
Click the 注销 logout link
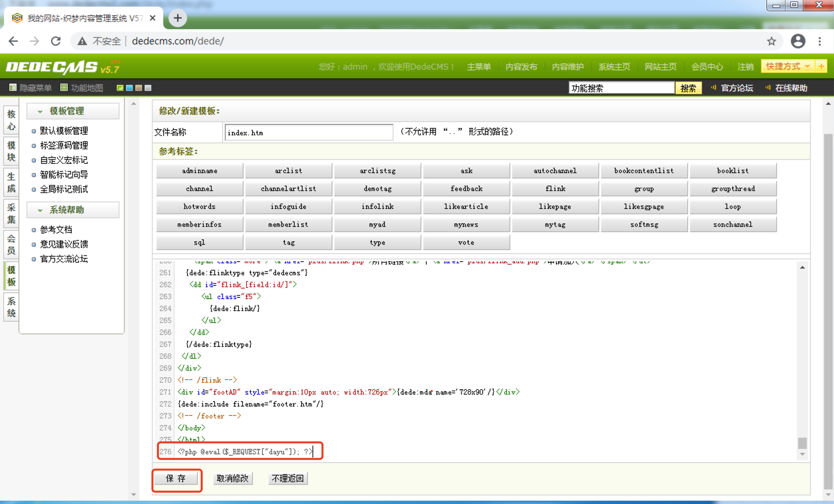click(x=745, y=67)
